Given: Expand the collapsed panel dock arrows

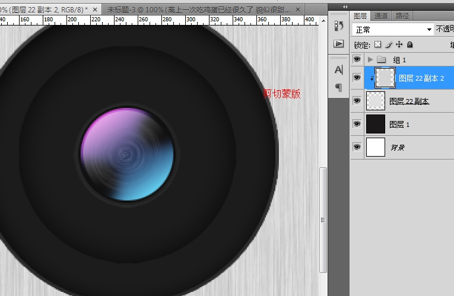Looking at the screenshot, I should 346,7.
